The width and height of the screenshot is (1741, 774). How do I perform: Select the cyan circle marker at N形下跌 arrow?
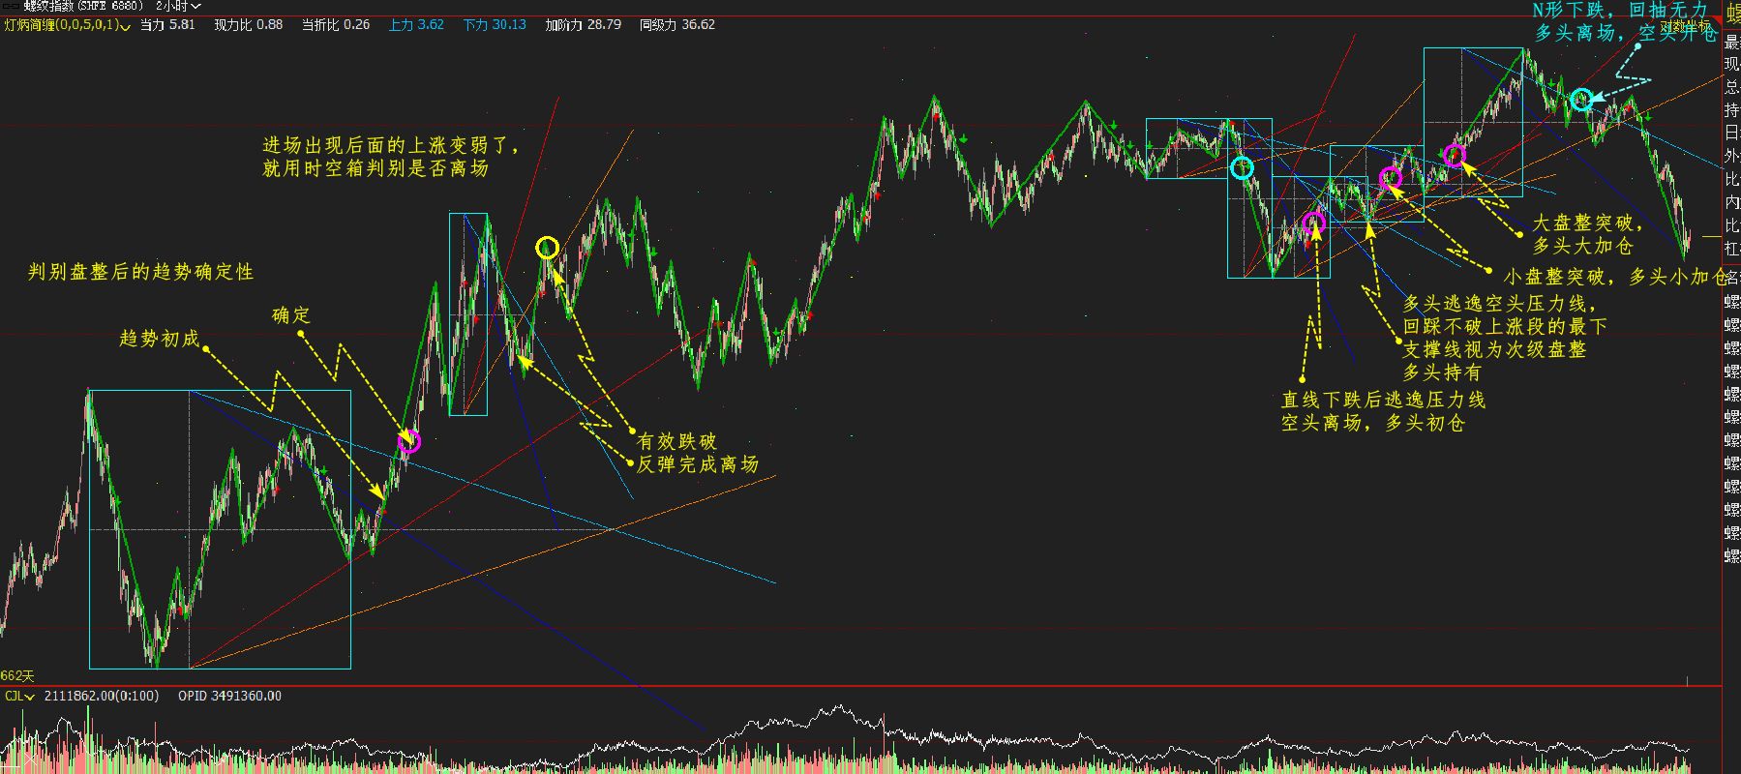click(x=1580, y=99)
